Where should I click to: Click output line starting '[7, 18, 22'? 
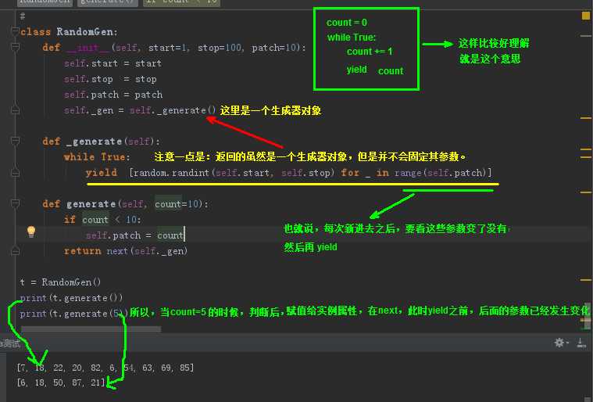(105, 368)
